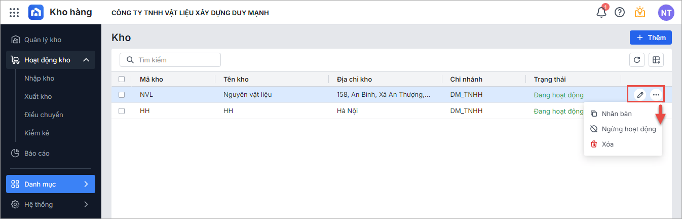Select Ngừng hoạt động menu option
This screenshot has width=682, height=219.
click(x=628, y=129)
